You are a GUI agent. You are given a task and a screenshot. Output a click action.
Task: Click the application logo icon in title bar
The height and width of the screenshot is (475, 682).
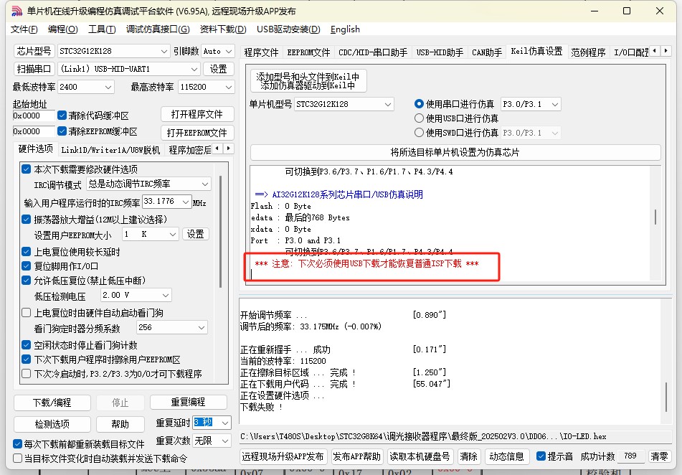coord(16,11)
